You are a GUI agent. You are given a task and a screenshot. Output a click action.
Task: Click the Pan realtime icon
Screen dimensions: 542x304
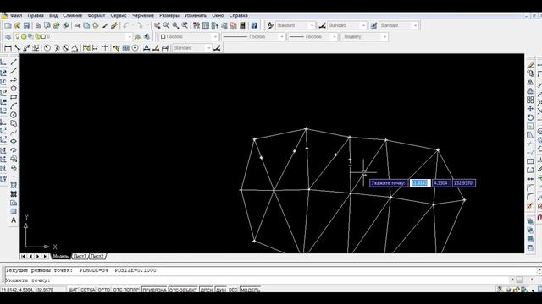[158, 26]
